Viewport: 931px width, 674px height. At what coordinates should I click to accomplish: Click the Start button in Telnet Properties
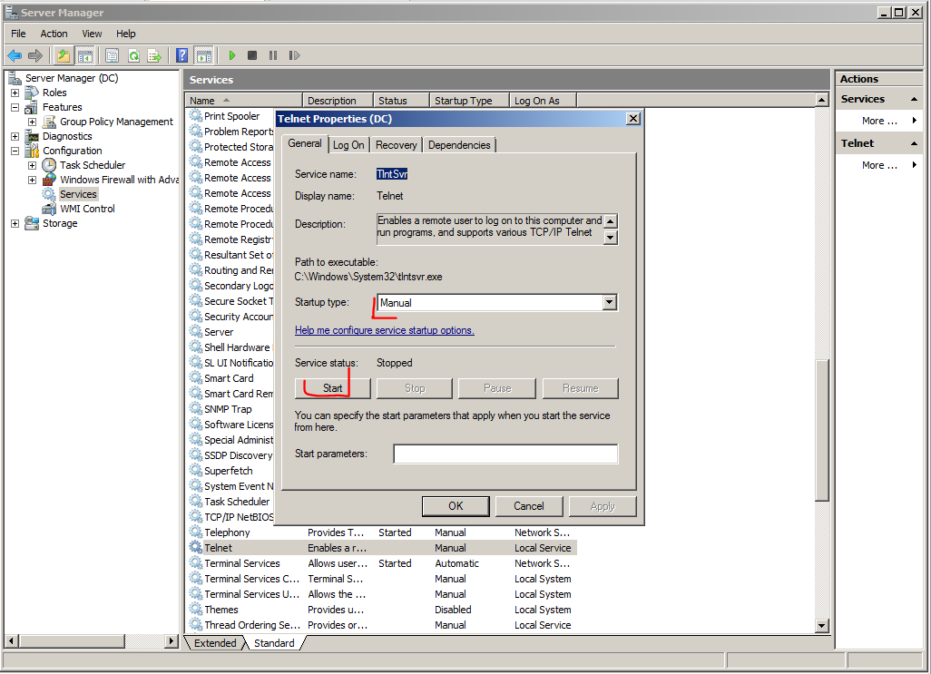tap(332, 388)
